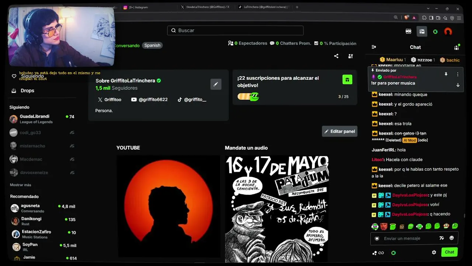Screen dimensions: 472x266
Task: Focus the Buscar search field
Action: (x=235, y=30)
